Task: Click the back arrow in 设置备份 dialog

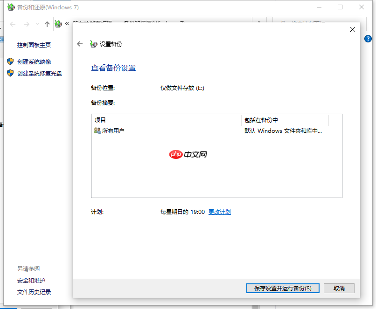Action: pyautogui.click(x=80, y=43)
